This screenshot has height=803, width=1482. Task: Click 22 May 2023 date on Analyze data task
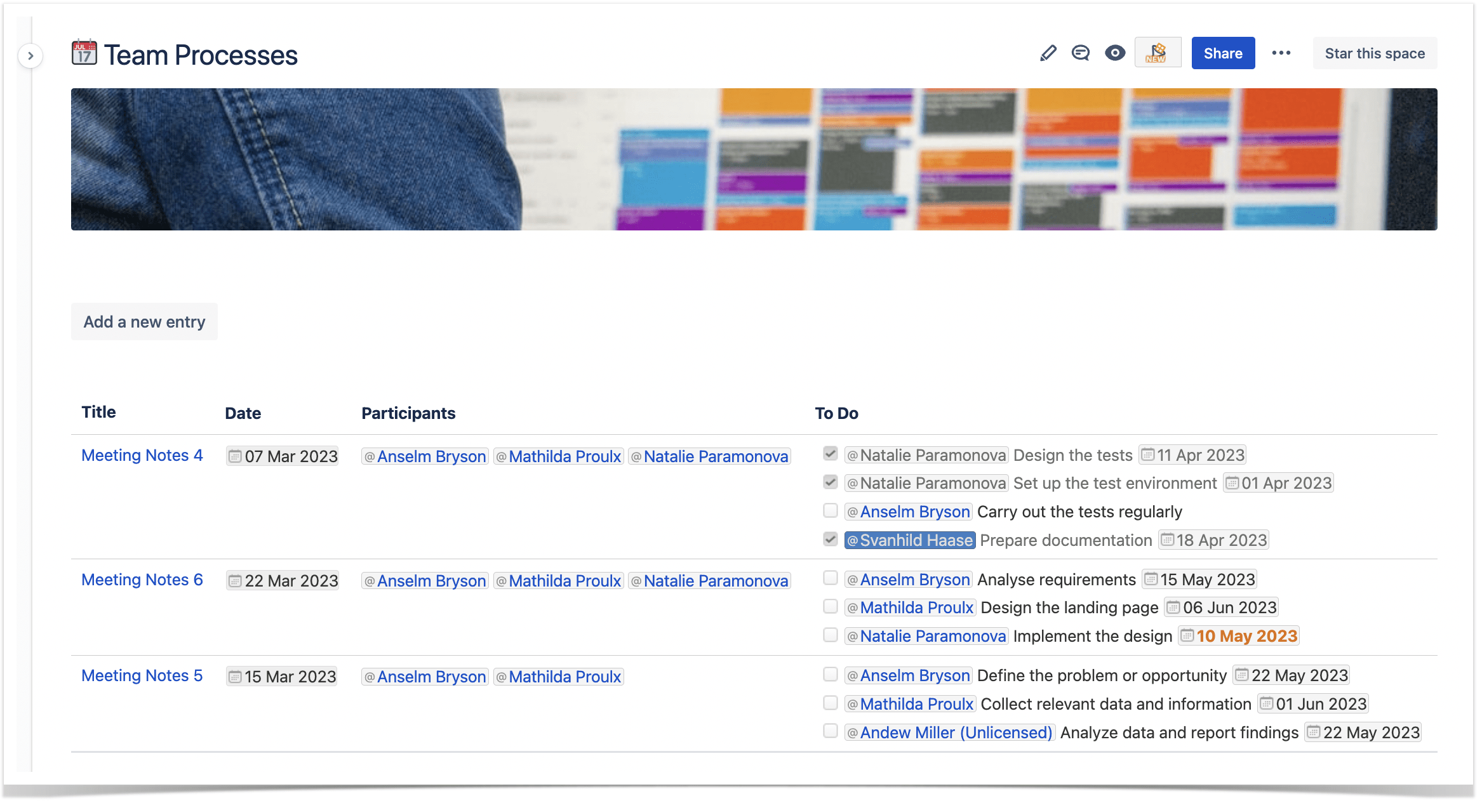click(1363, 733)
